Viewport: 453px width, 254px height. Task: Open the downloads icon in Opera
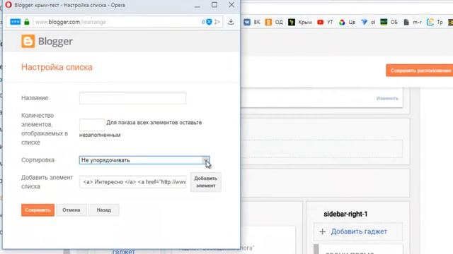pyautogui.click(x=231, y=22)
